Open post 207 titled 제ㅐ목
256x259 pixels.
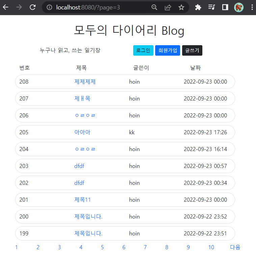pyautogui.click(x=82, y=98)
